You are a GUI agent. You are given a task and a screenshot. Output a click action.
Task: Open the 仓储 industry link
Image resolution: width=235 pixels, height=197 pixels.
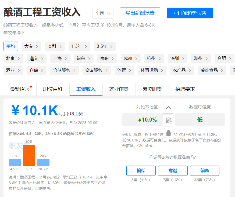(37, 70)
